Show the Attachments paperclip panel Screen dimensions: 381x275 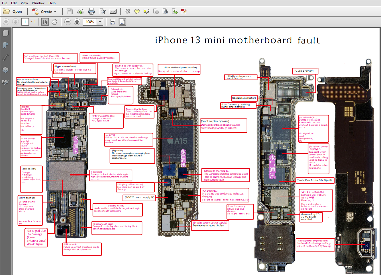[5, 58]
